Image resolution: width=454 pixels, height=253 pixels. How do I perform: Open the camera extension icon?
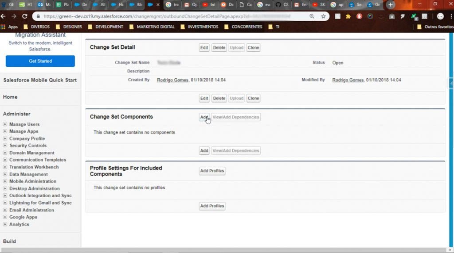[392, 16]
